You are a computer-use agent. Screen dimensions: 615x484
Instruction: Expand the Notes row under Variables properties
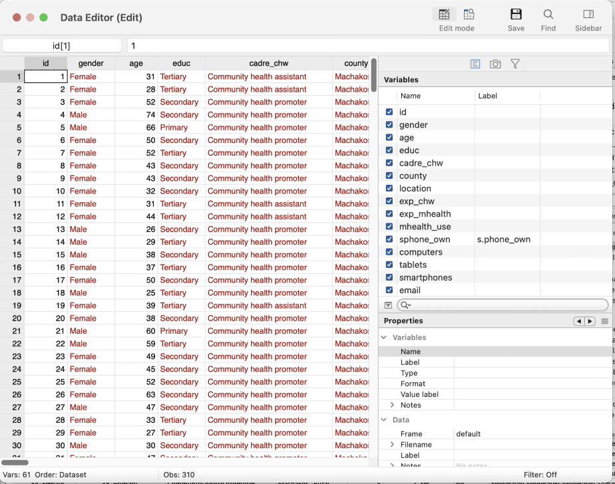[392, 406]
